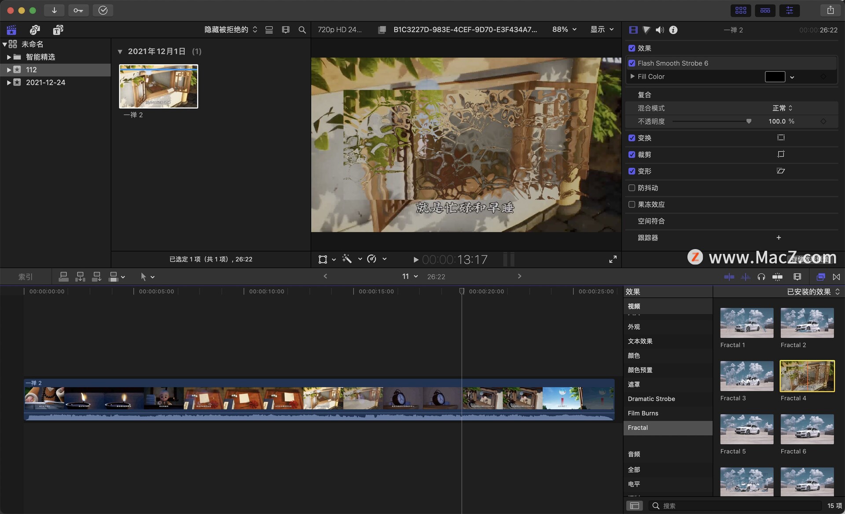The image size is (845, 514).
Task: Expand the 2021-12-24 event
Action: point(8,82)
